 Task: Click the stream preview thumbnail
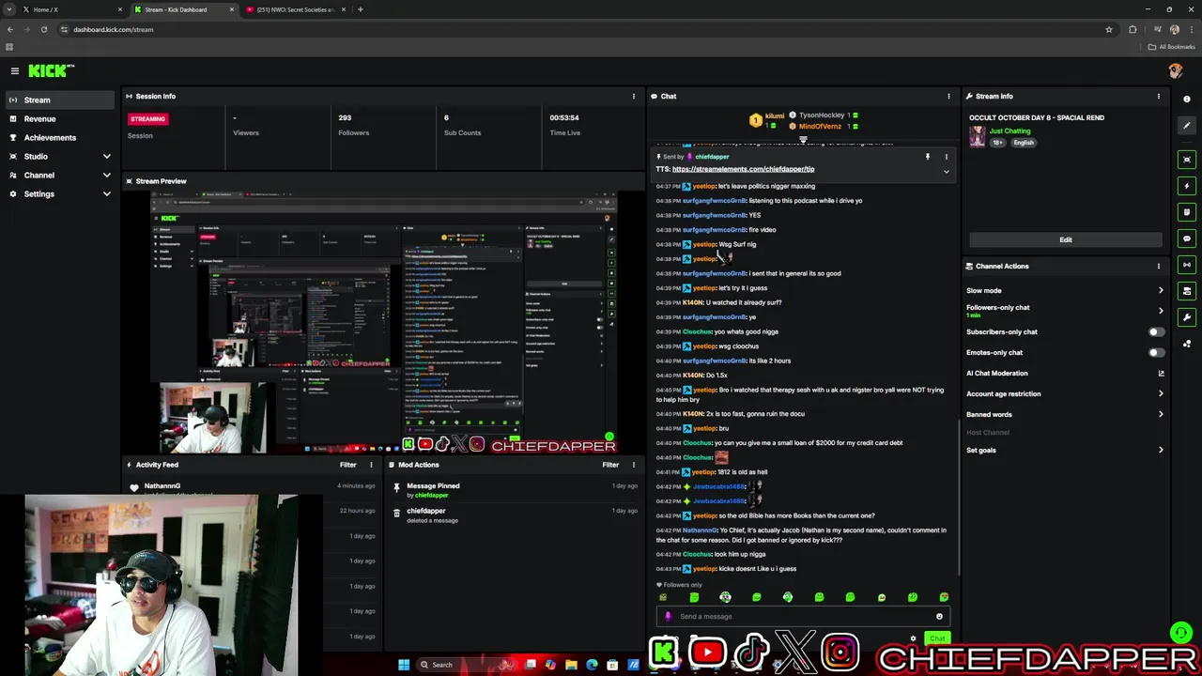(383, 322)
